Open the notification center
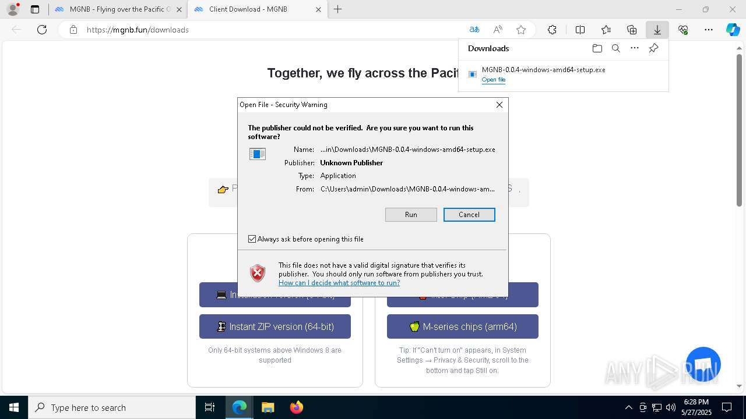This screenshot has height=419, width=746. pyautogui.click(x=727, y=407)
